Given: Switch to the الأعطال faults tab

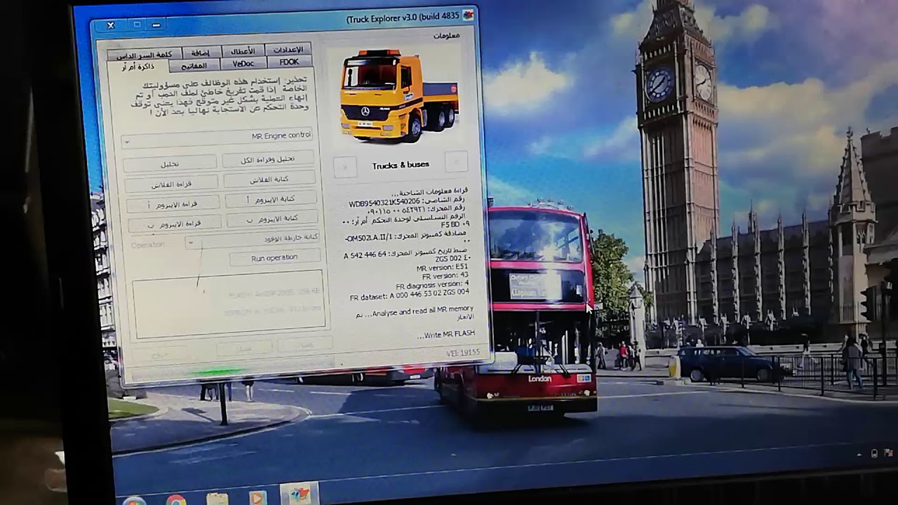Looking at the screenshot, I should [x=243, y=50].
